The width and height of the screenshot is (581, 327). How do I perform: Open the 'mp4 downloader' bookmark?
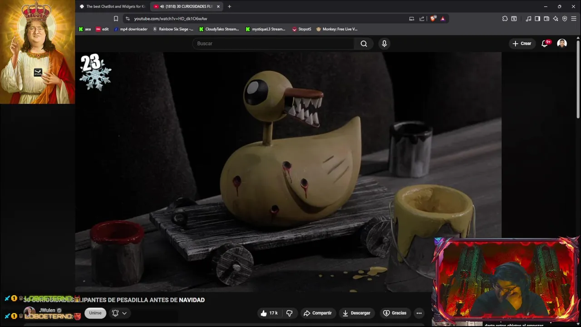[x=131, y=29]
